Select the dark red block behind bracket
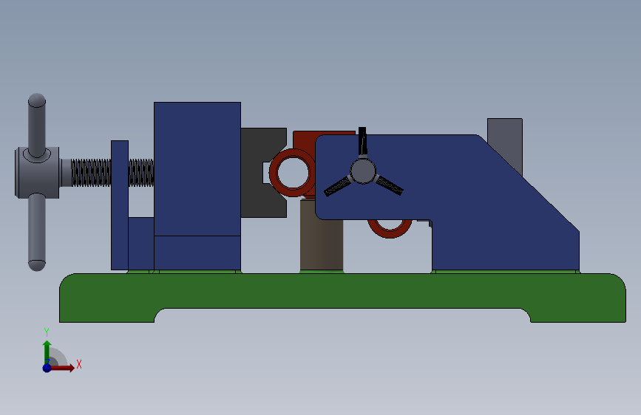 305,140
